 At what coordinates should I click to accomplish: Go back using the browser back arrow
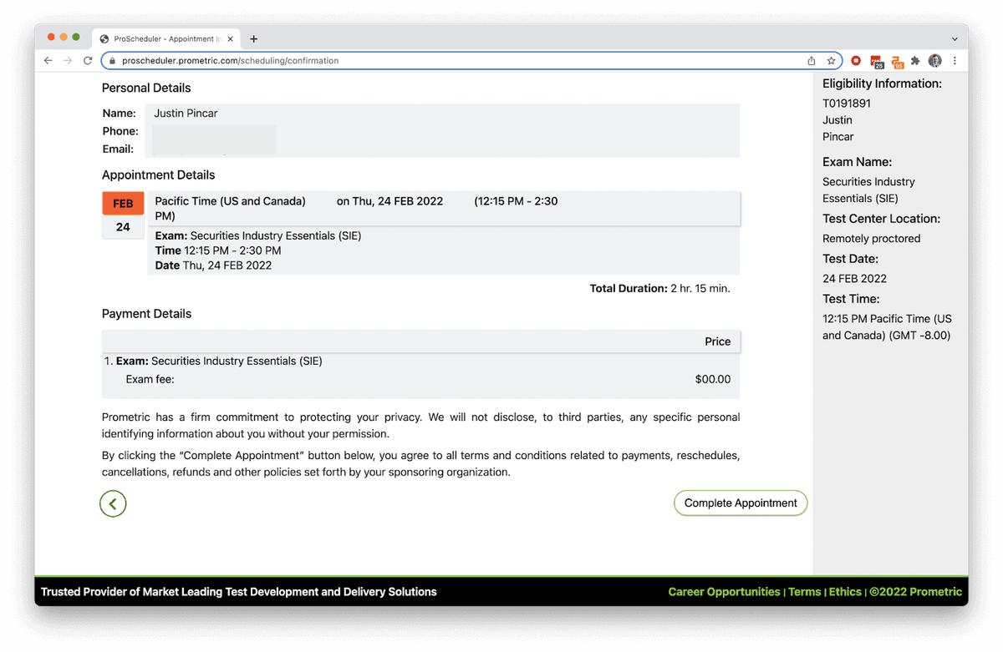point(48,61)
